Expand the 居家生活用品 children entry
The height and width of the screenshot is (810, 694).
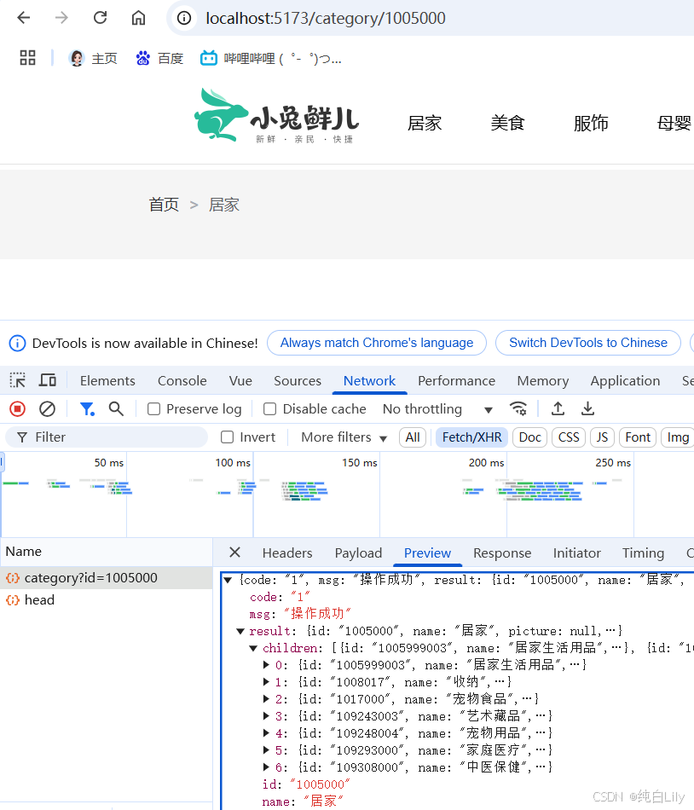tap(265, 663)
